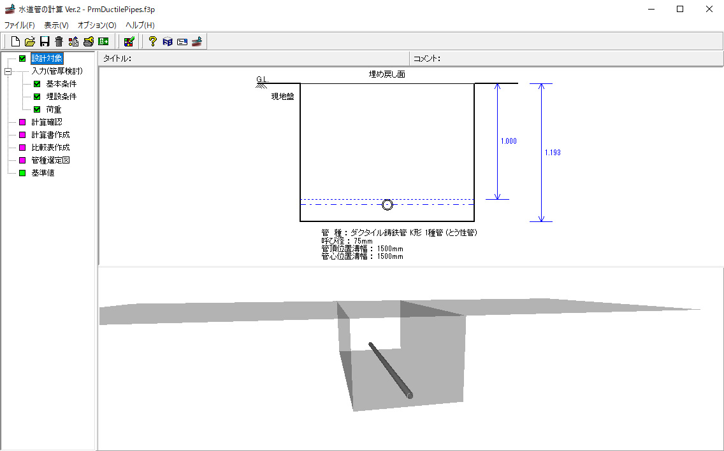Save using the floppy disk icon
This screenshot has height=451, width=724.
tap(45, 41)
